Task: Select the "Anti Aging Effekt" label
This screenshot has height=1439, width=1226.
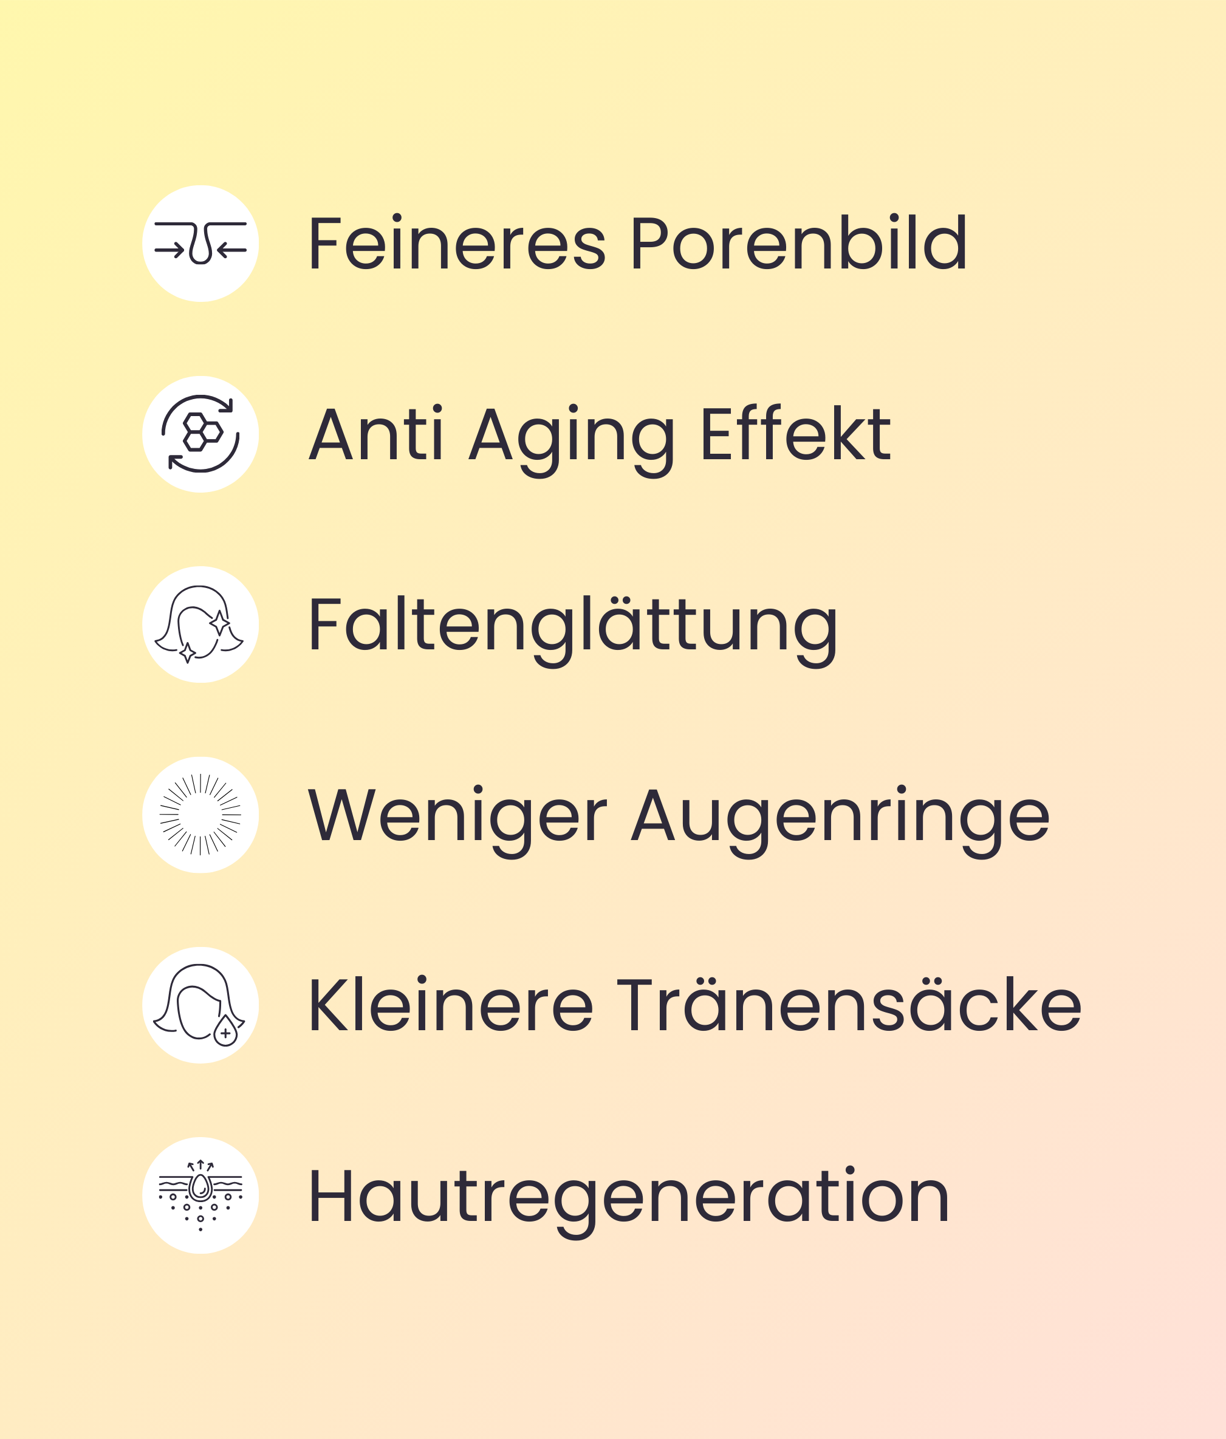Action: (599, 435)
